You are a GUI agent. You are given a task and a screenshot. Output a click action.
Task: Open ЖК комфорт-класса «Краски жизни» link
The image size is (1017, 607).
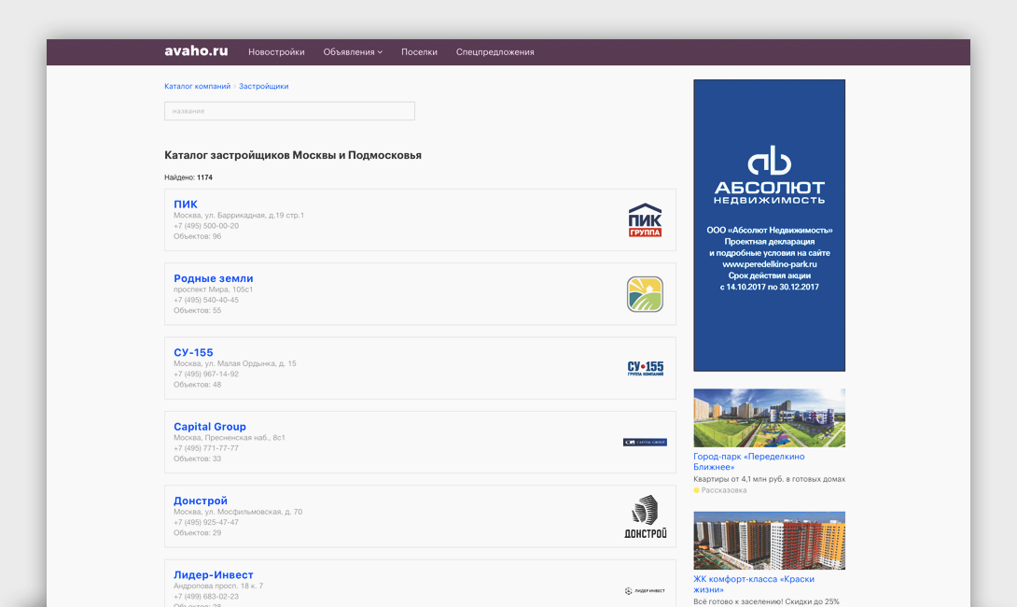754,585
